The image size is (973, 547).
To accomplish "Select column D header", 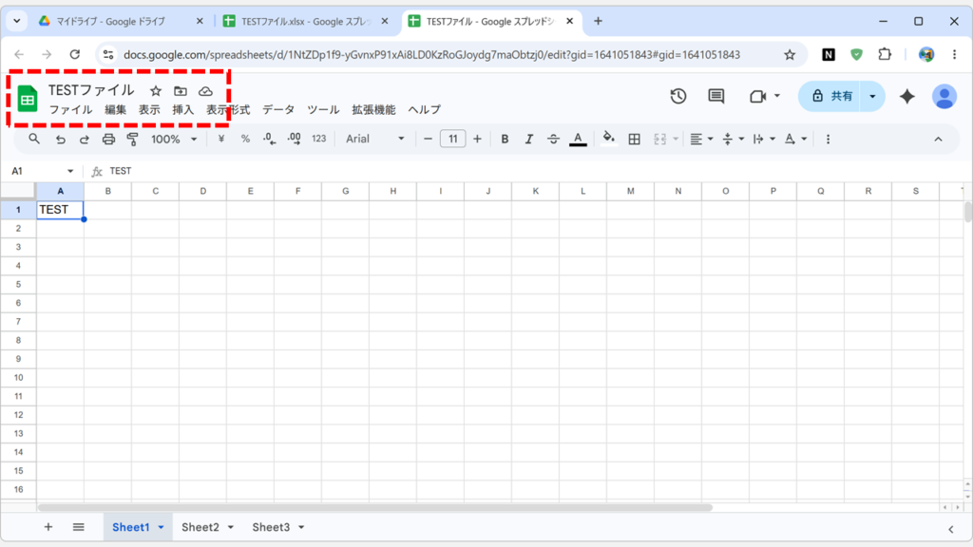I will (x=203, y=191).
